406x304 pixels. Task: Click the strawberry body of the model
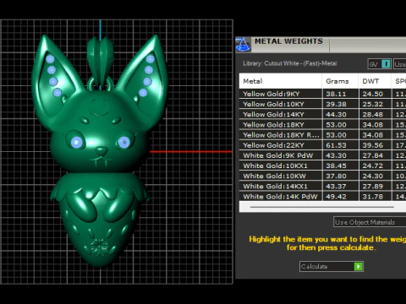pos(99,220)
